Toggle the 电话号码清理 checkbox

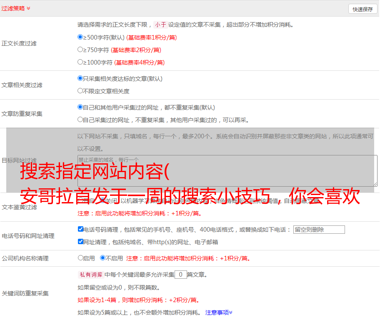pyautogui.click(x=81, y=229)
